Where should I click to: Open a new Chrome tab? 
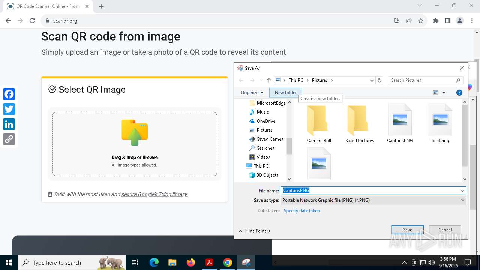[x=101, y=6]
